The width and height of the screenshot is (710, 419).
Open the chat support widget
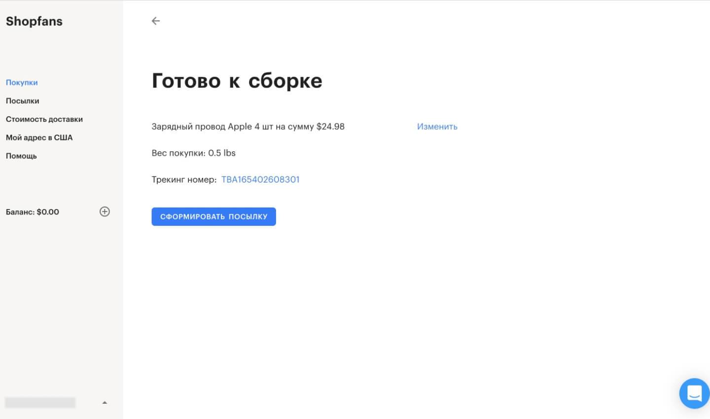click(x=694, y=393)
